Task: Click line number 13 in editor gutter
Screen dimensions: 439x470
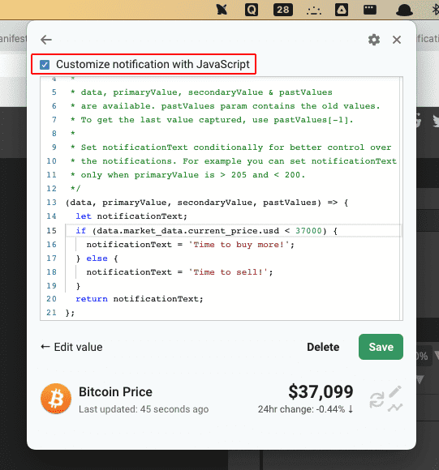Action: pos(51,203)
